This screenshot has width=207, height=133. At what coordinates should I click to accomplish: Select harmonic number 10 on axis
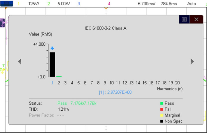pyautogui.click(x=111, y=83)
